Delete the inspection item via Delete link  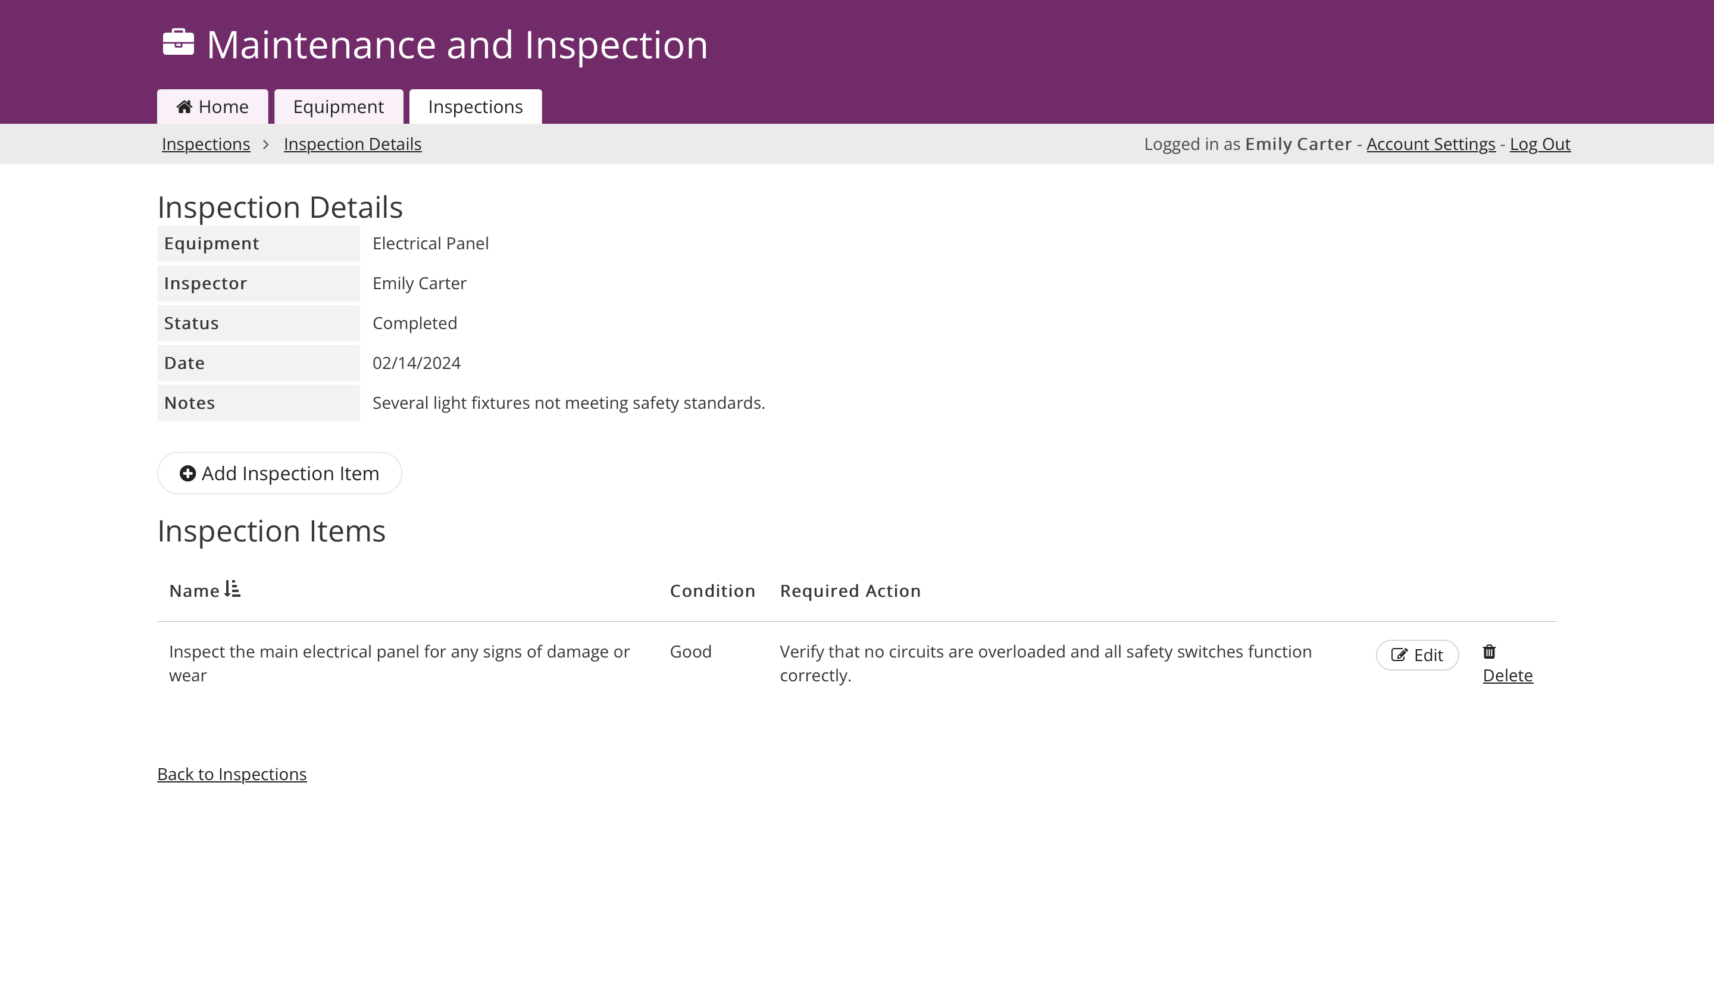coord(1507,675)
